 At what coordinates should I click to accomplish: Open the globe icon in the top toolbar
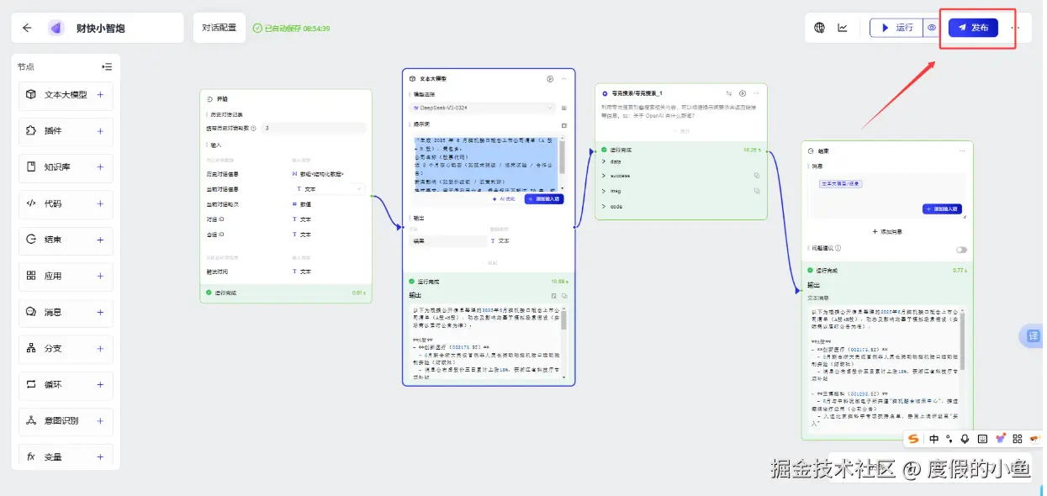[820, 28]
